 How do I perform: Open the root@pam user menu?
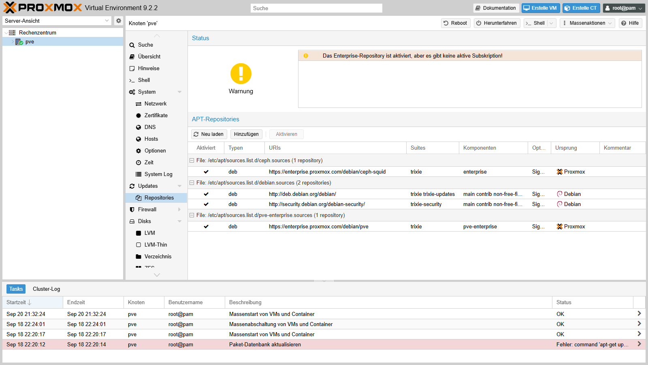[624, 8]
